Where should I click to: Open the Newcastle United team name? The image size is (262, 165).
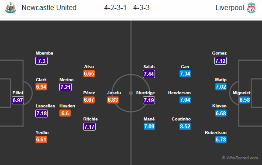tap(49, 8)
